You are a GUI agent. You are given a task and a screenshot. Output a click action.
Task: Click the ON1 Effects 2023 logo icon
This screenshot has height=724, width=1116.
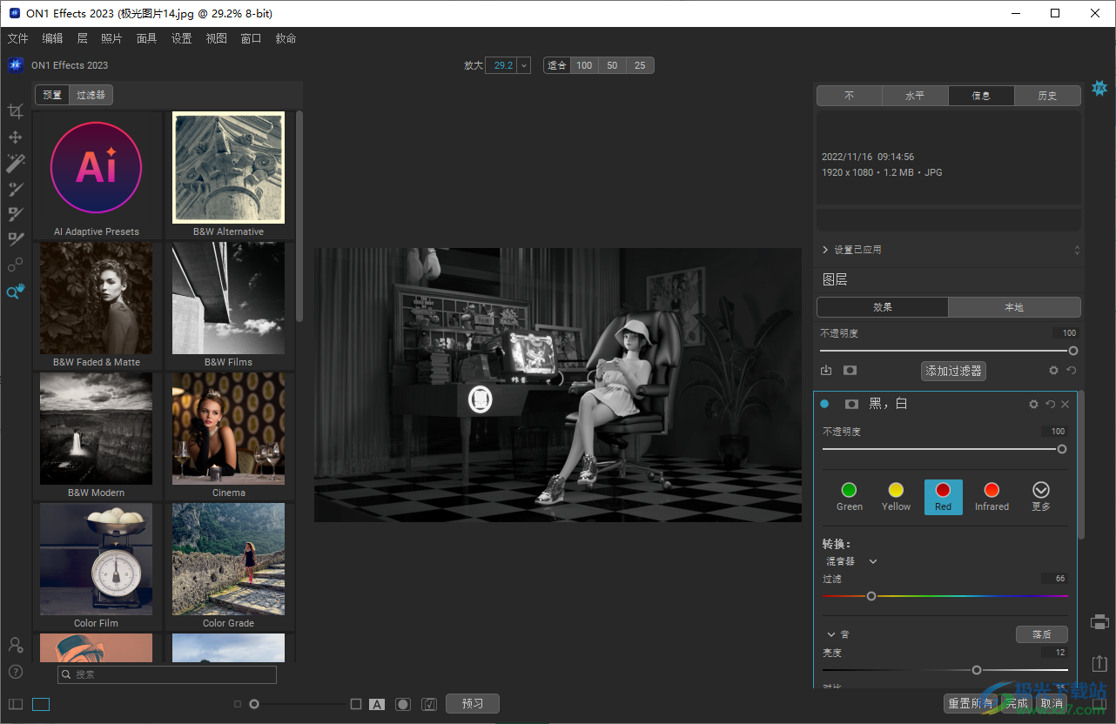(16, 65)
